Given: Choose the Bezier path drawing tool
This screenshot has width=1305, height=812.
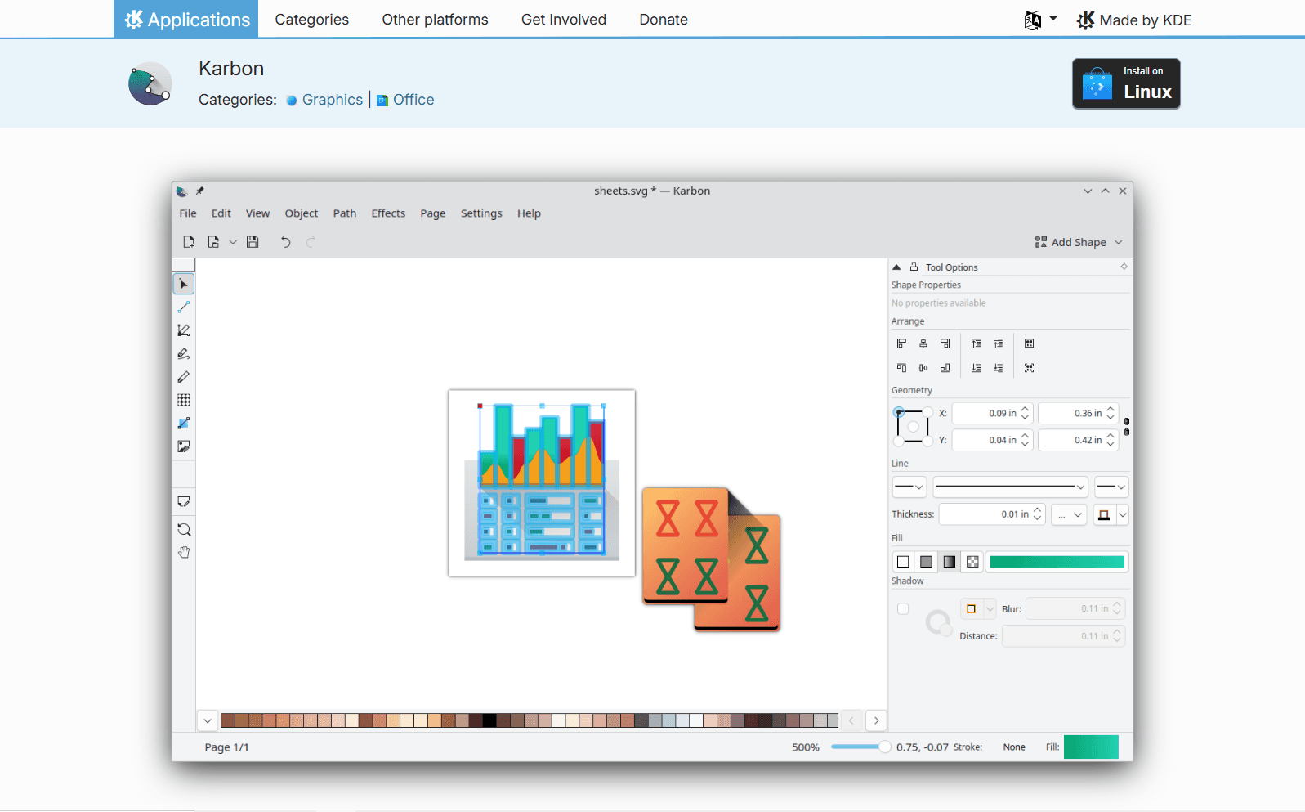Looking at the screenshot, I should tap(183, 330).
